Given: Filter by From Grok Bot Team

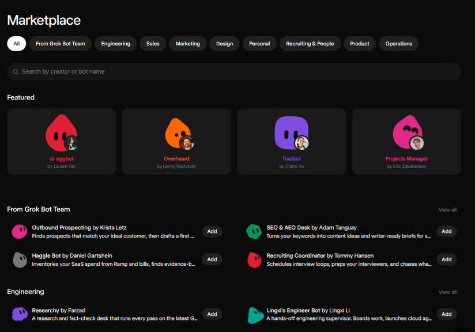Looking at the screenshot, I should (61, 44).
